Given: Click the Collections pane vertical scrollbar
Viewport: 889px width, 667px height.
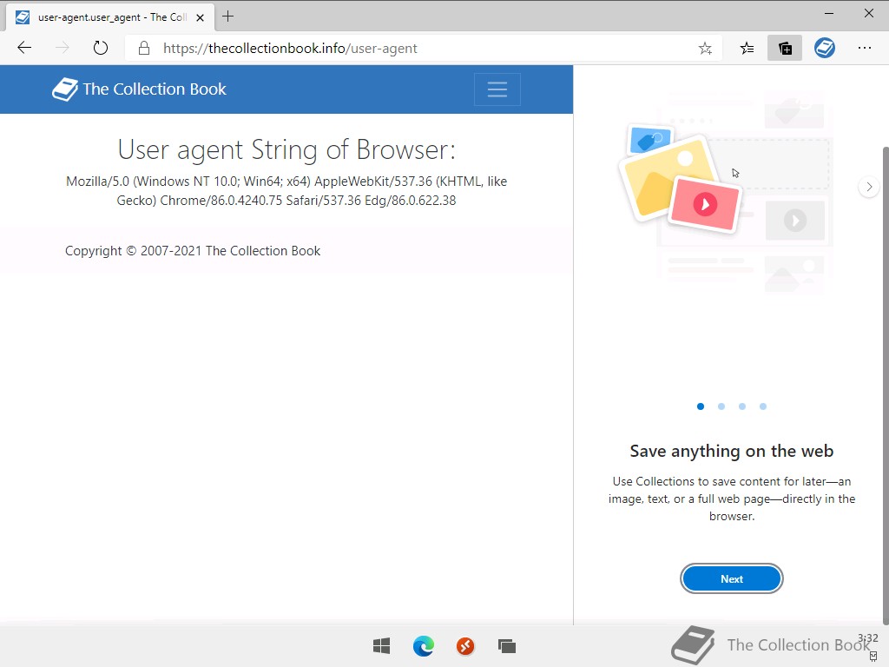Looking at the screenshot, I should [x=886, y=386].
